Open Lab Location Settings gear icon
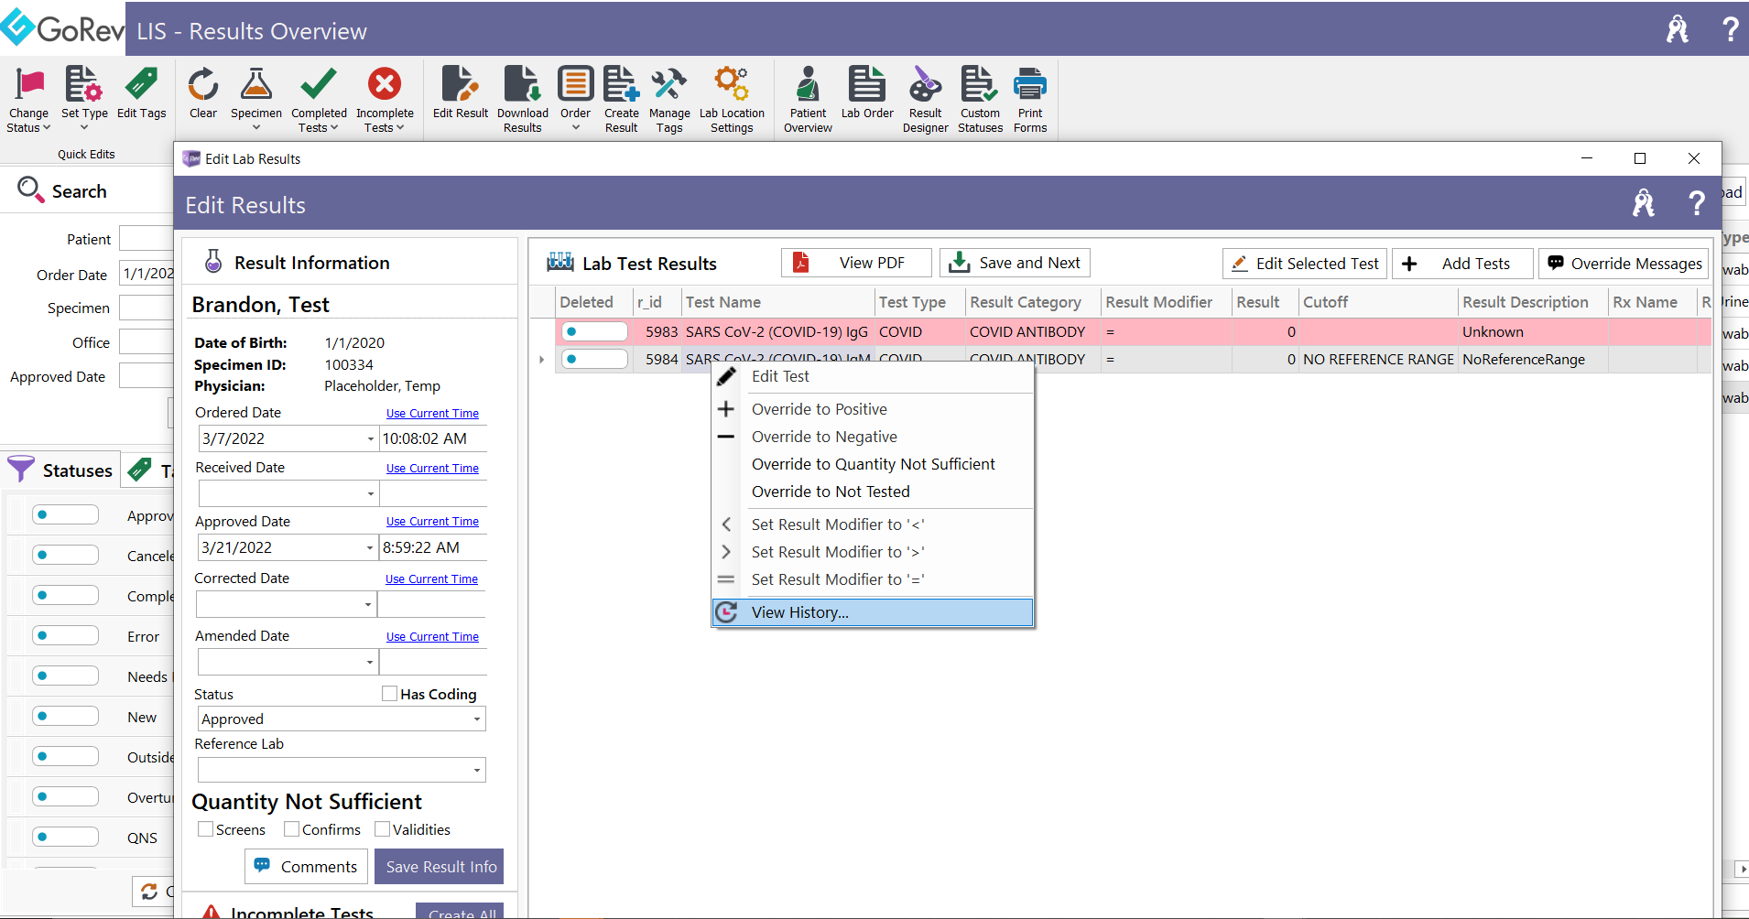The image size is (1749, 919). click(x=732, y=85)
